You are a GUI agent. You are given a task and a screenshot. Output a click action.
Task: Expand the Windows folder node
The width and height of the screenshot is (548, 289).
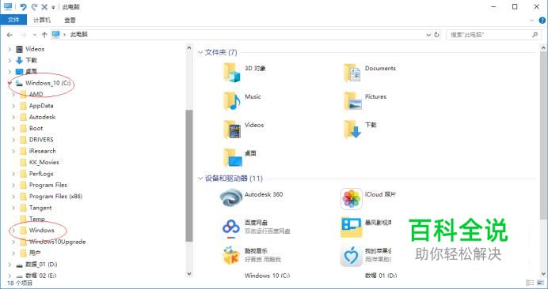[x=13, y=231]
